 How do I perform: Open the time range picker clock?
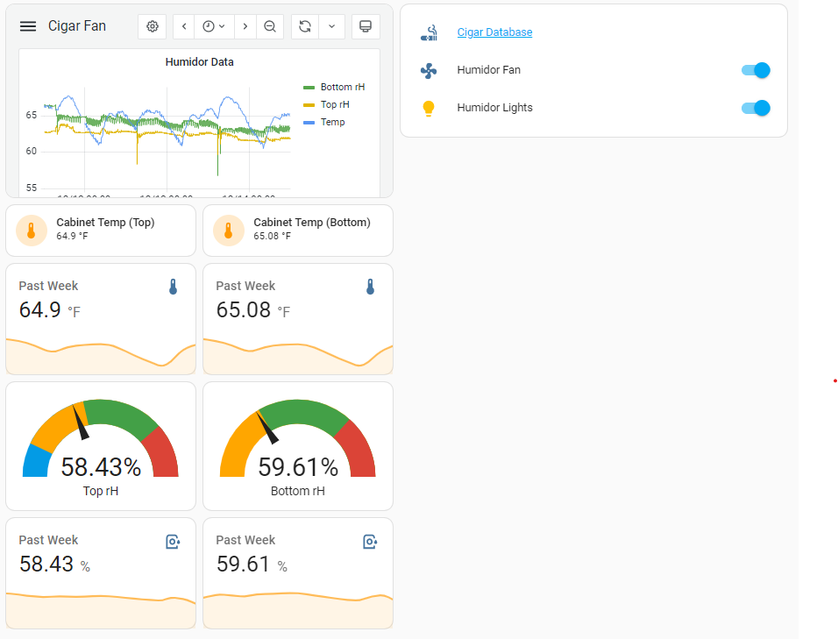214,26
